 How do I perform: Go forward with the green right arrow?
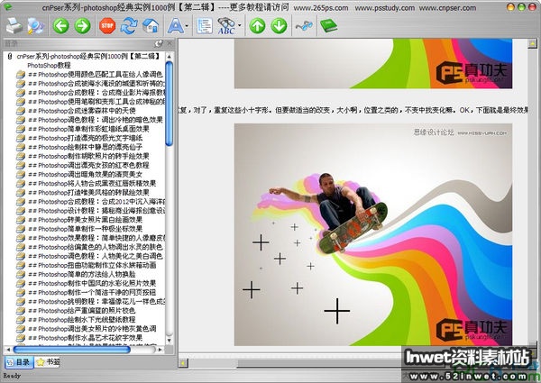point(82,26)
